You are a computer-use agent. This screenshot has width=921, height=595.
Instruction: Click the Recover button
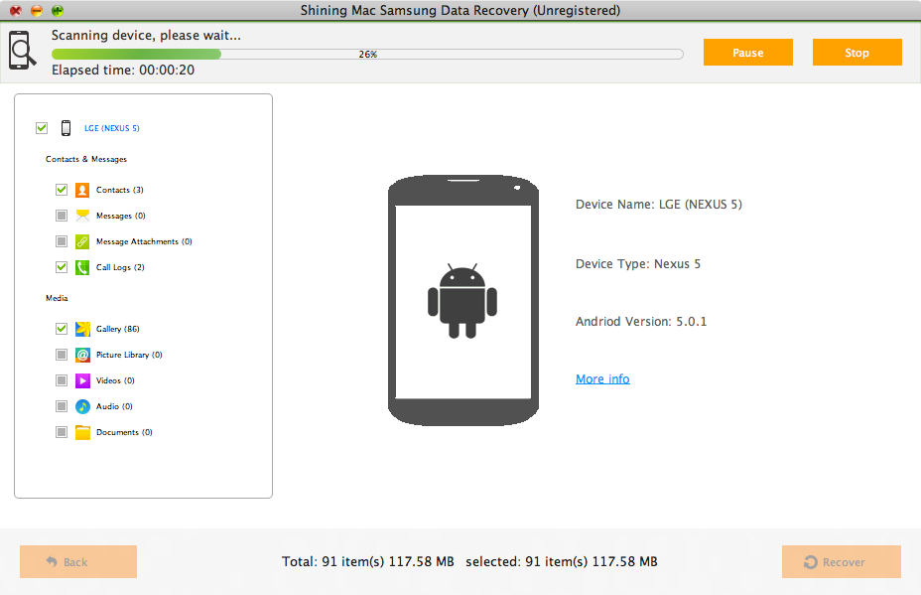tap(842, 561)
